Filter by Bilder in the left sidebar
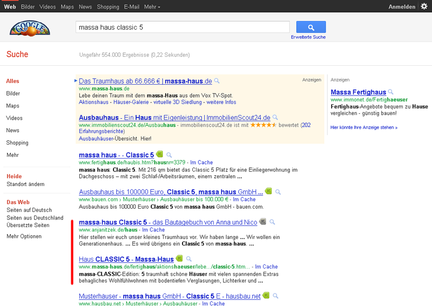This screenshot has width=432, height=308. pyautogui.click(x=13, y=93)
